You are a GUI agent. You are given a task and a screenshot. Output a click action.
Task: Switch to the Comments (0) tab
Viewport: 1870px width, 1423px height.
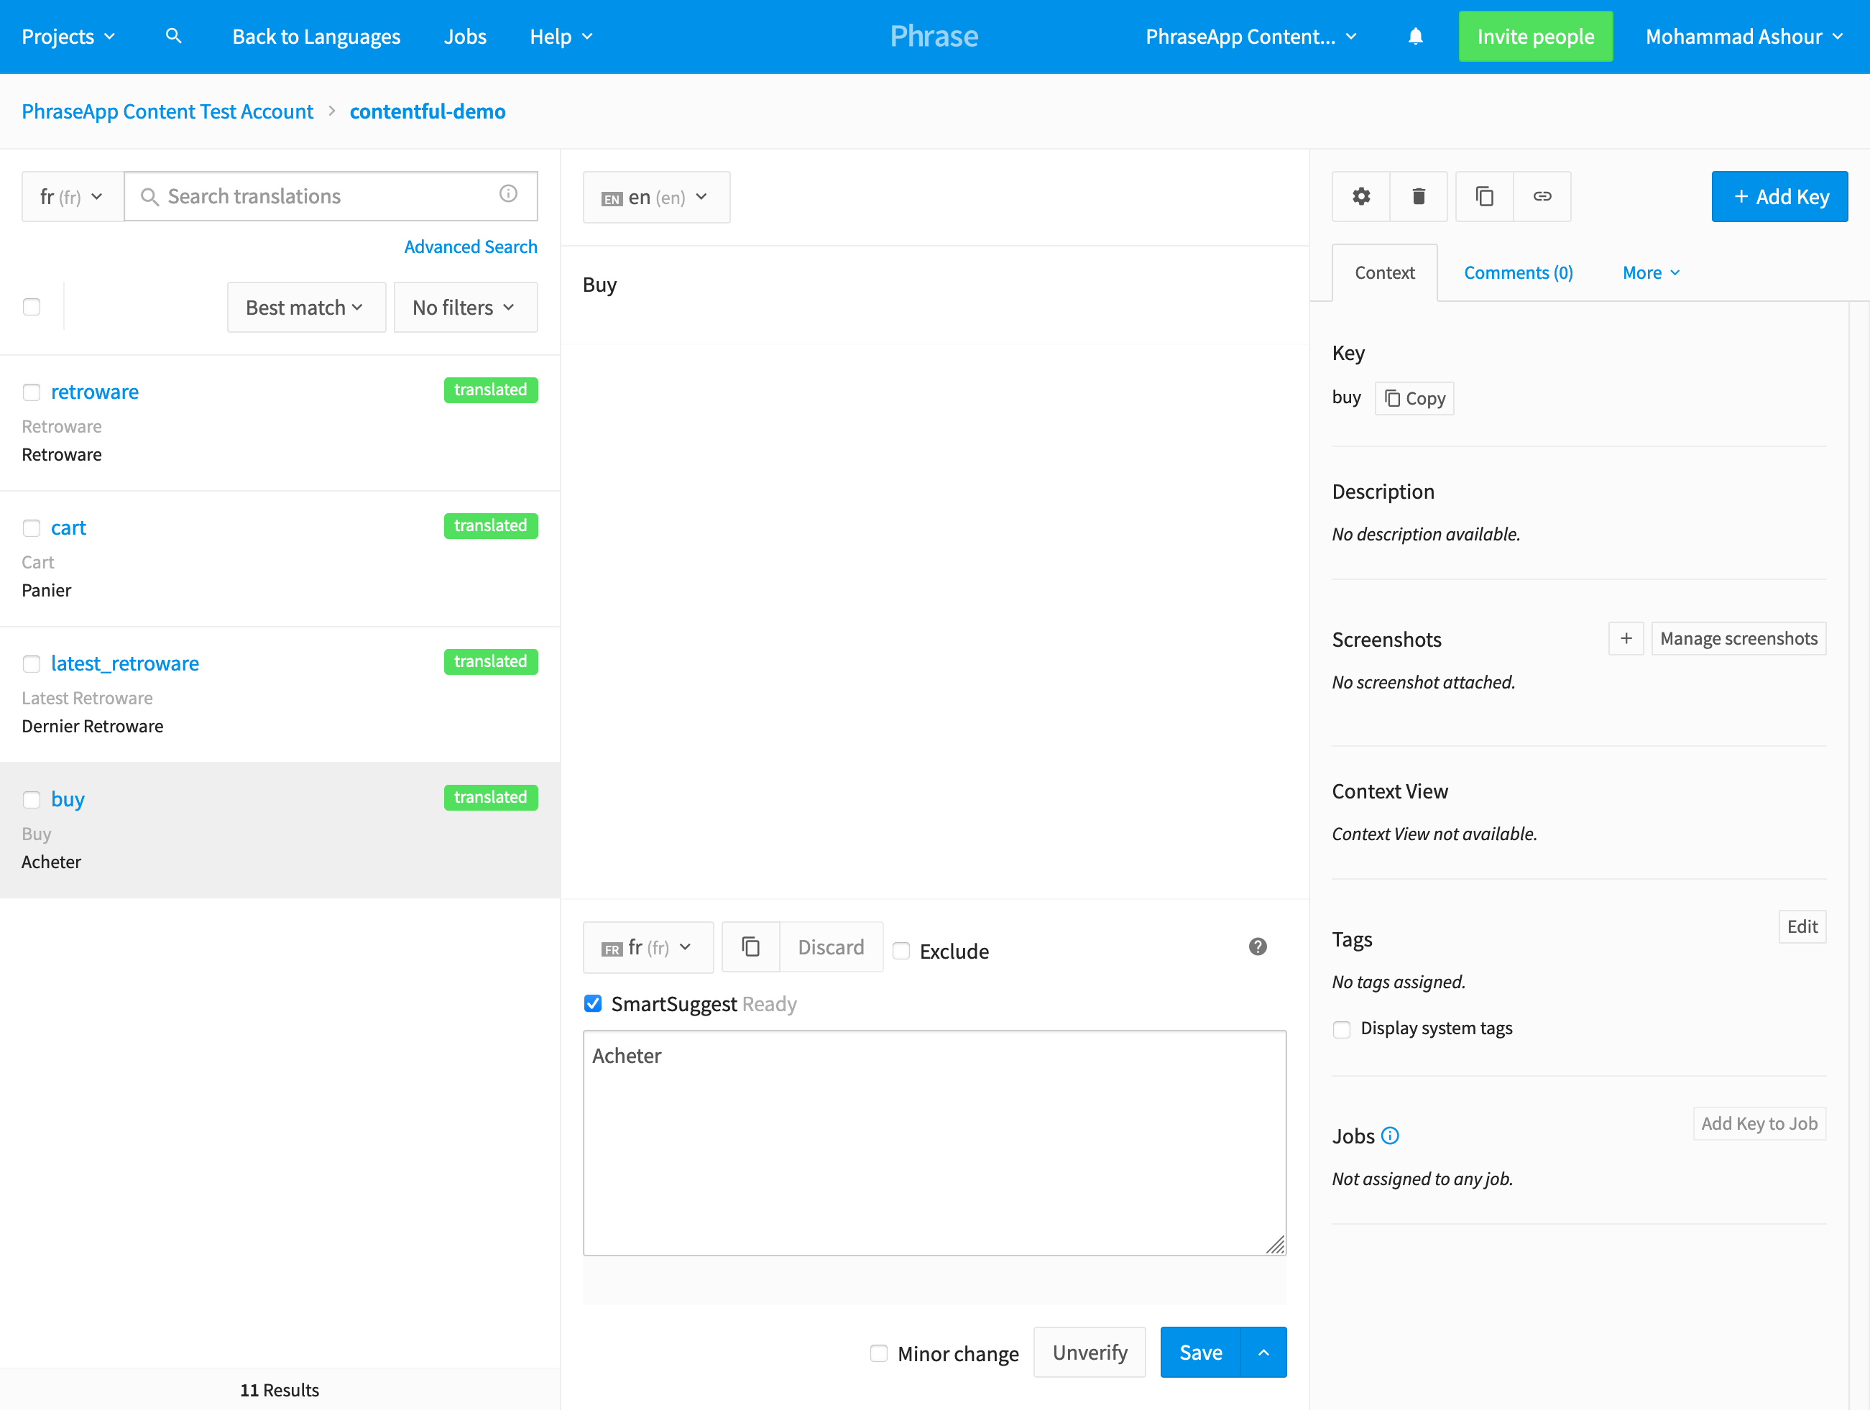[1518, 273]
